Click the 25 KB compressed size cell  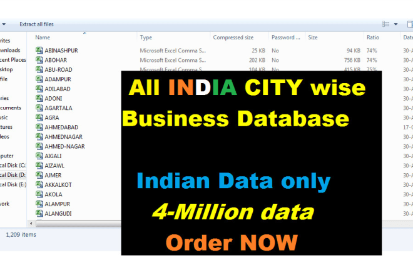tap(258, 50)
